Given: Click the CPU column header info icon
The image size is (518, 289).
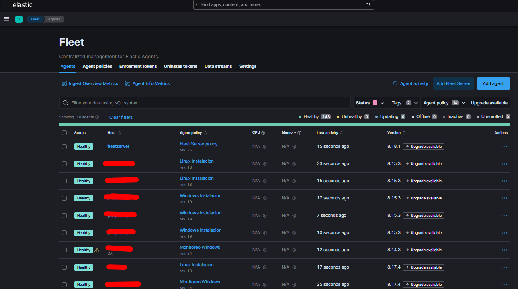Looking at the screenshot, I should click(263, 133).
